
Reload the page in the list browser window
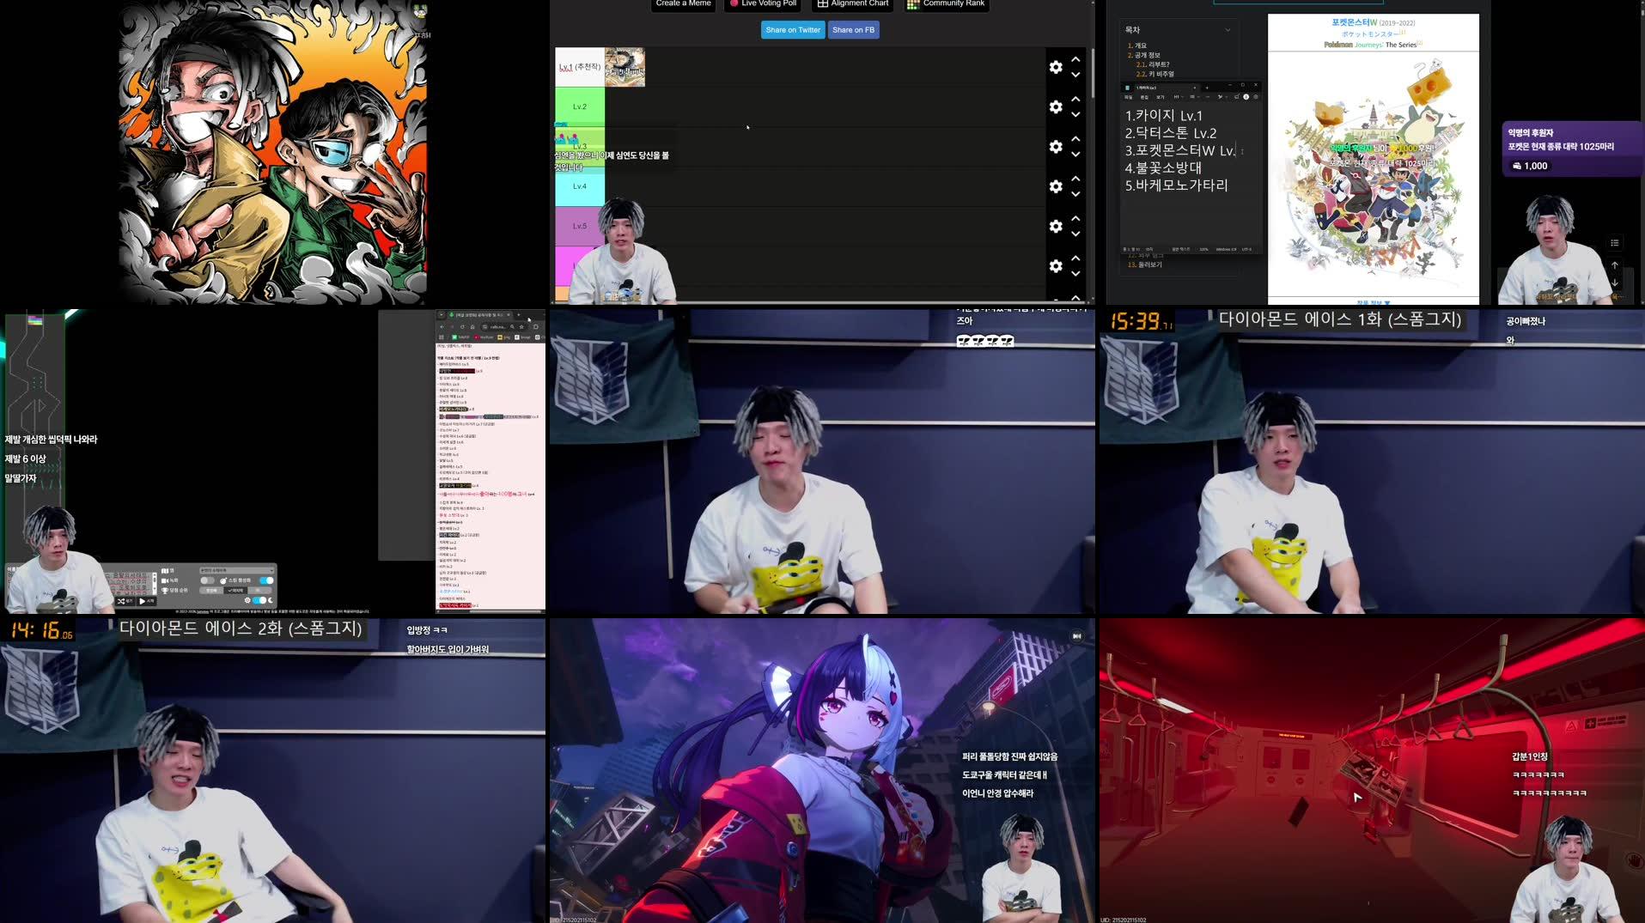click(x=462, y=327)
